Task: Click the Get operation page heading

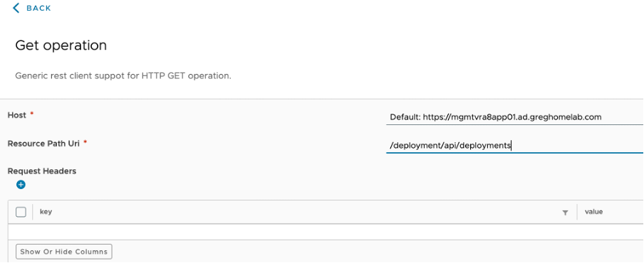Action: point(61,45)
